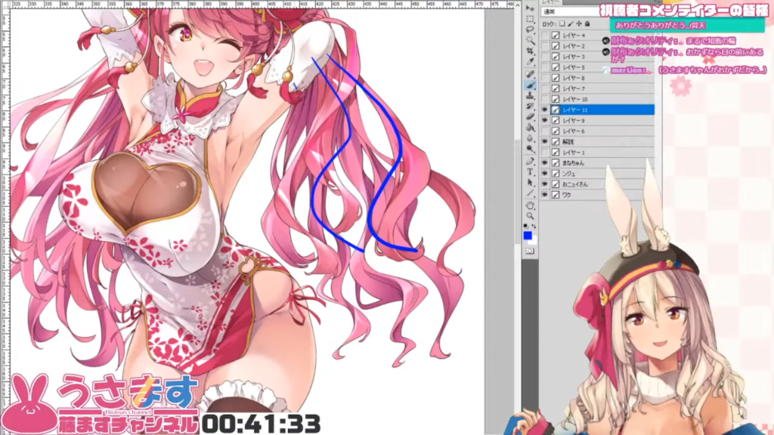Screen dimensions: 774x435
Task: Show レイヤー 6 via its visibility box
Action: point(545,131)
